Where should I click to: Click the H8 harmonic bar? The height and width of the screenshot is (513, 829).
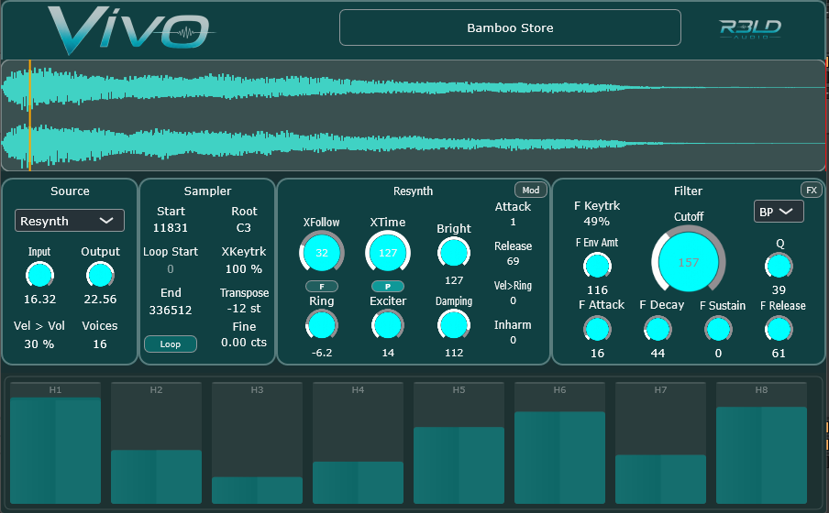tap(761, 443)
